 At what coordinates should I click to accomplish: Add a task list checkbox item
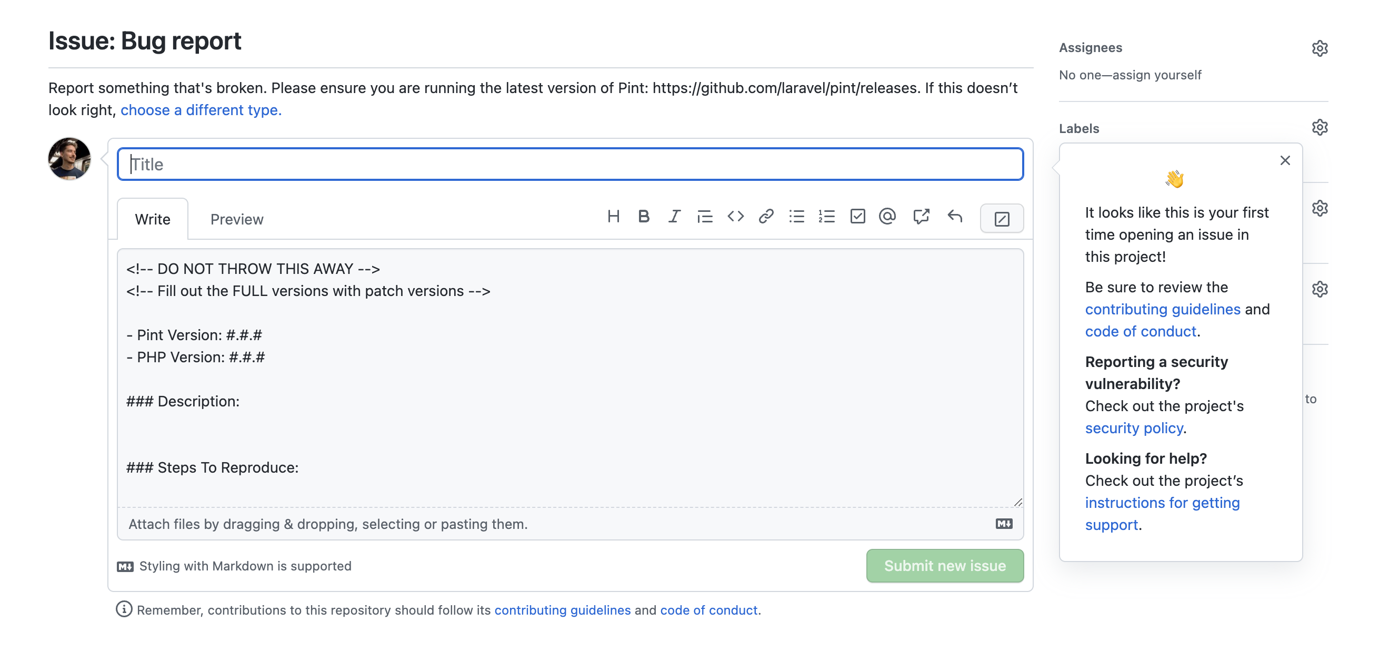click(857, 217)
